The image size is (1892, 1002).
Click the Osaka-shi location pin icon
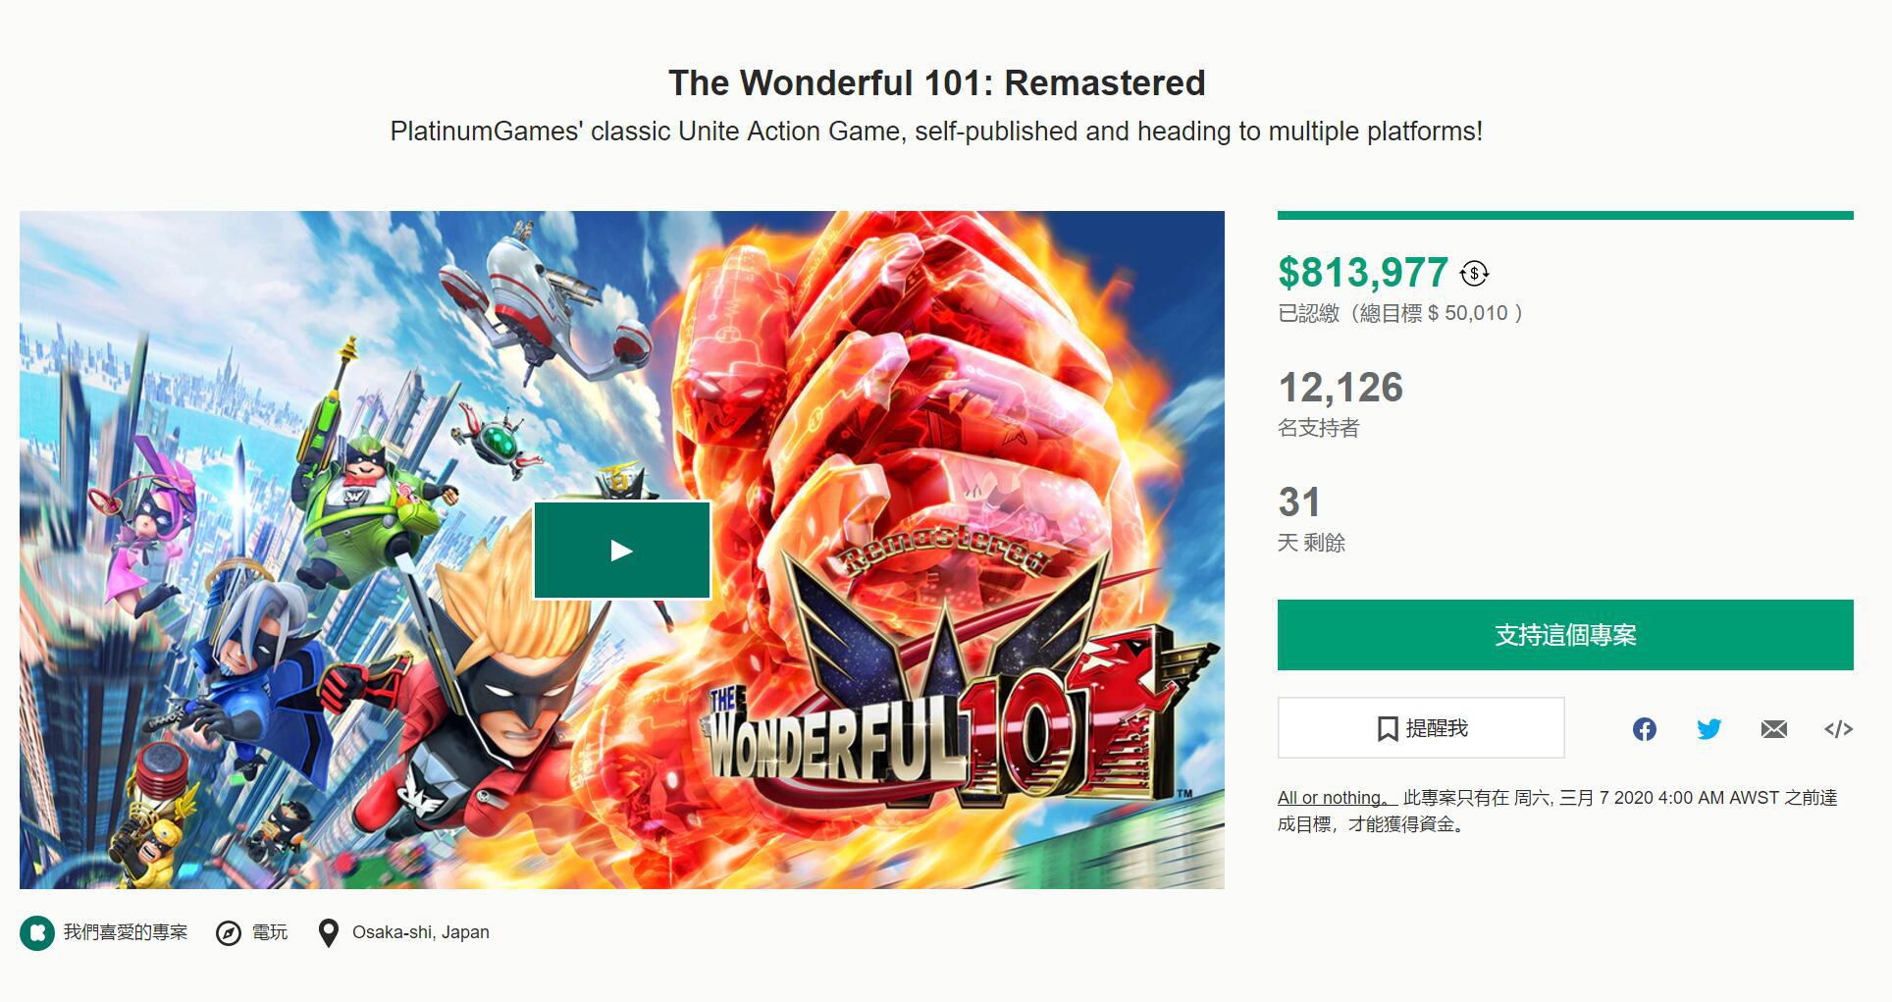coord(329,933)
